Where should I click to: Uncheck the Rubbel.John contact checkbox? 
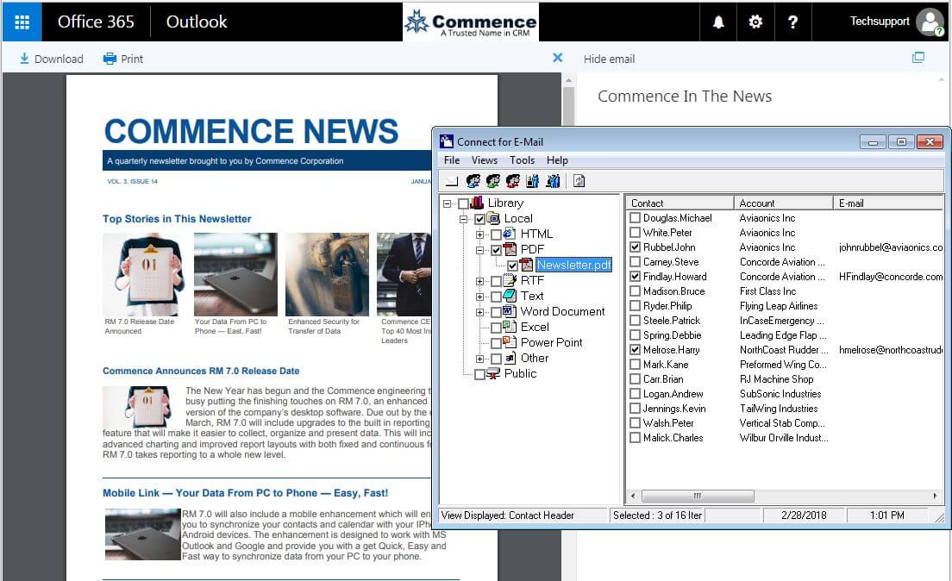[635, 247]
